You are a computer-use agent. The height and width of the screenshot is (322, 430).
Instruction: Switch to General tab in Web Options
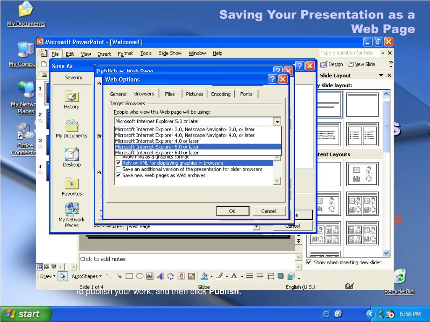(118, 94)
